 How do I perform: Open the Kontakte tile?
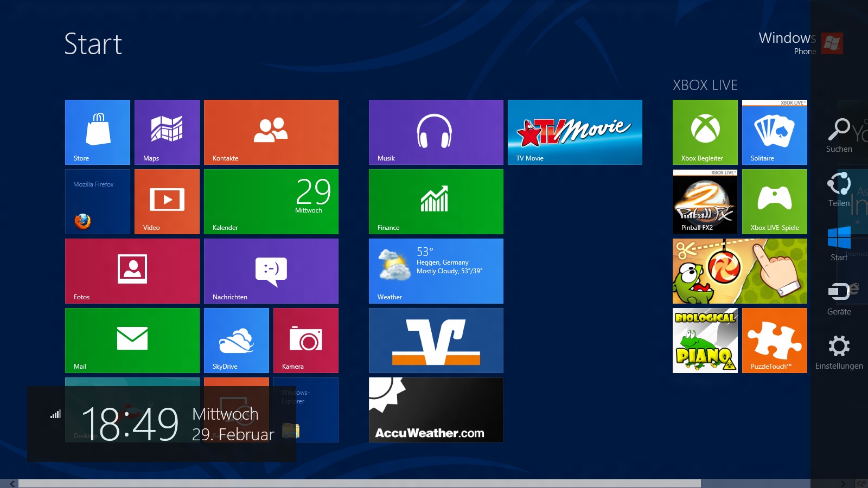click(271, 132)
